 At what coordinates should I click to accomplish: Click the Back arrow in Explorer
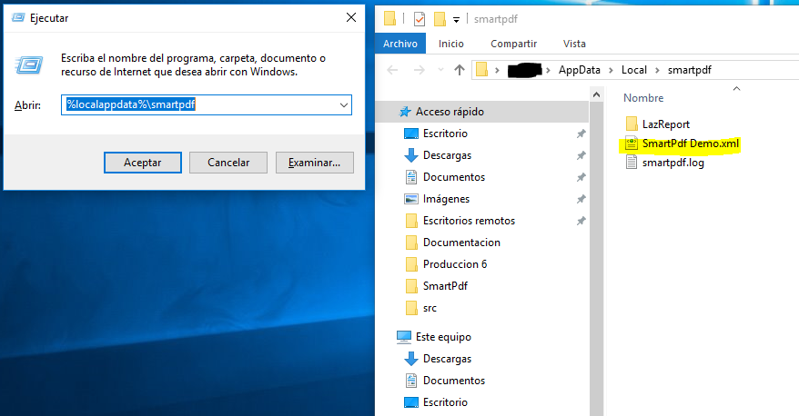click(392, 70)
